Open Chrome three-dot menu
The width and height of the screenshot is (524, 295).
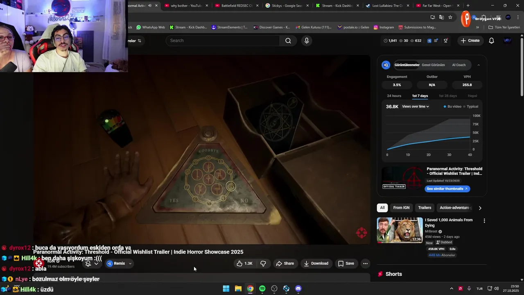pyautogui.click(x=518, y=17)
